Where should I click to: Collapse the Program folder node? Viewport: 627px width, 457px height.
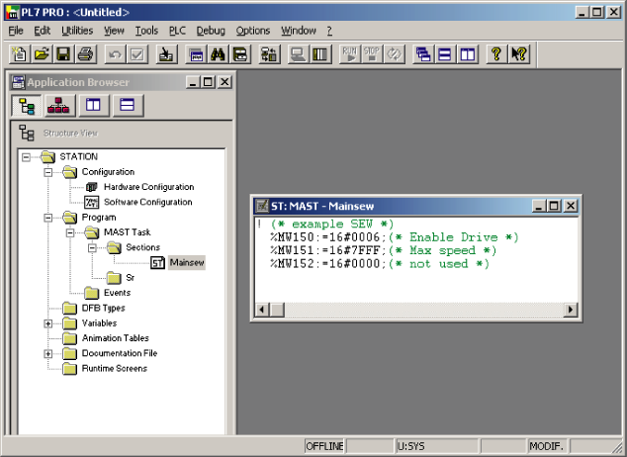tap(48, 218)
